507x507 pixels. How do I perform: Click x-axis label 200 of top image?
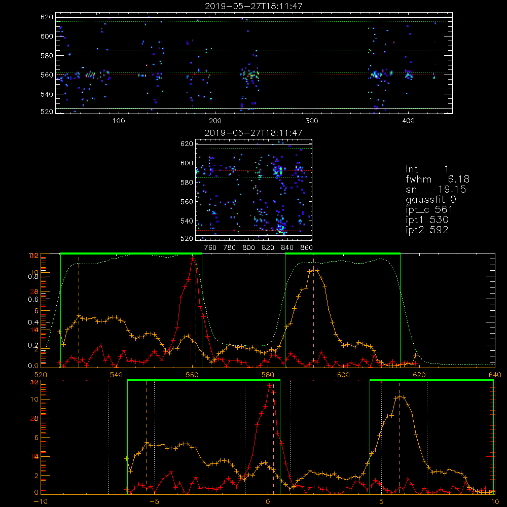click(x=215, y=121)
